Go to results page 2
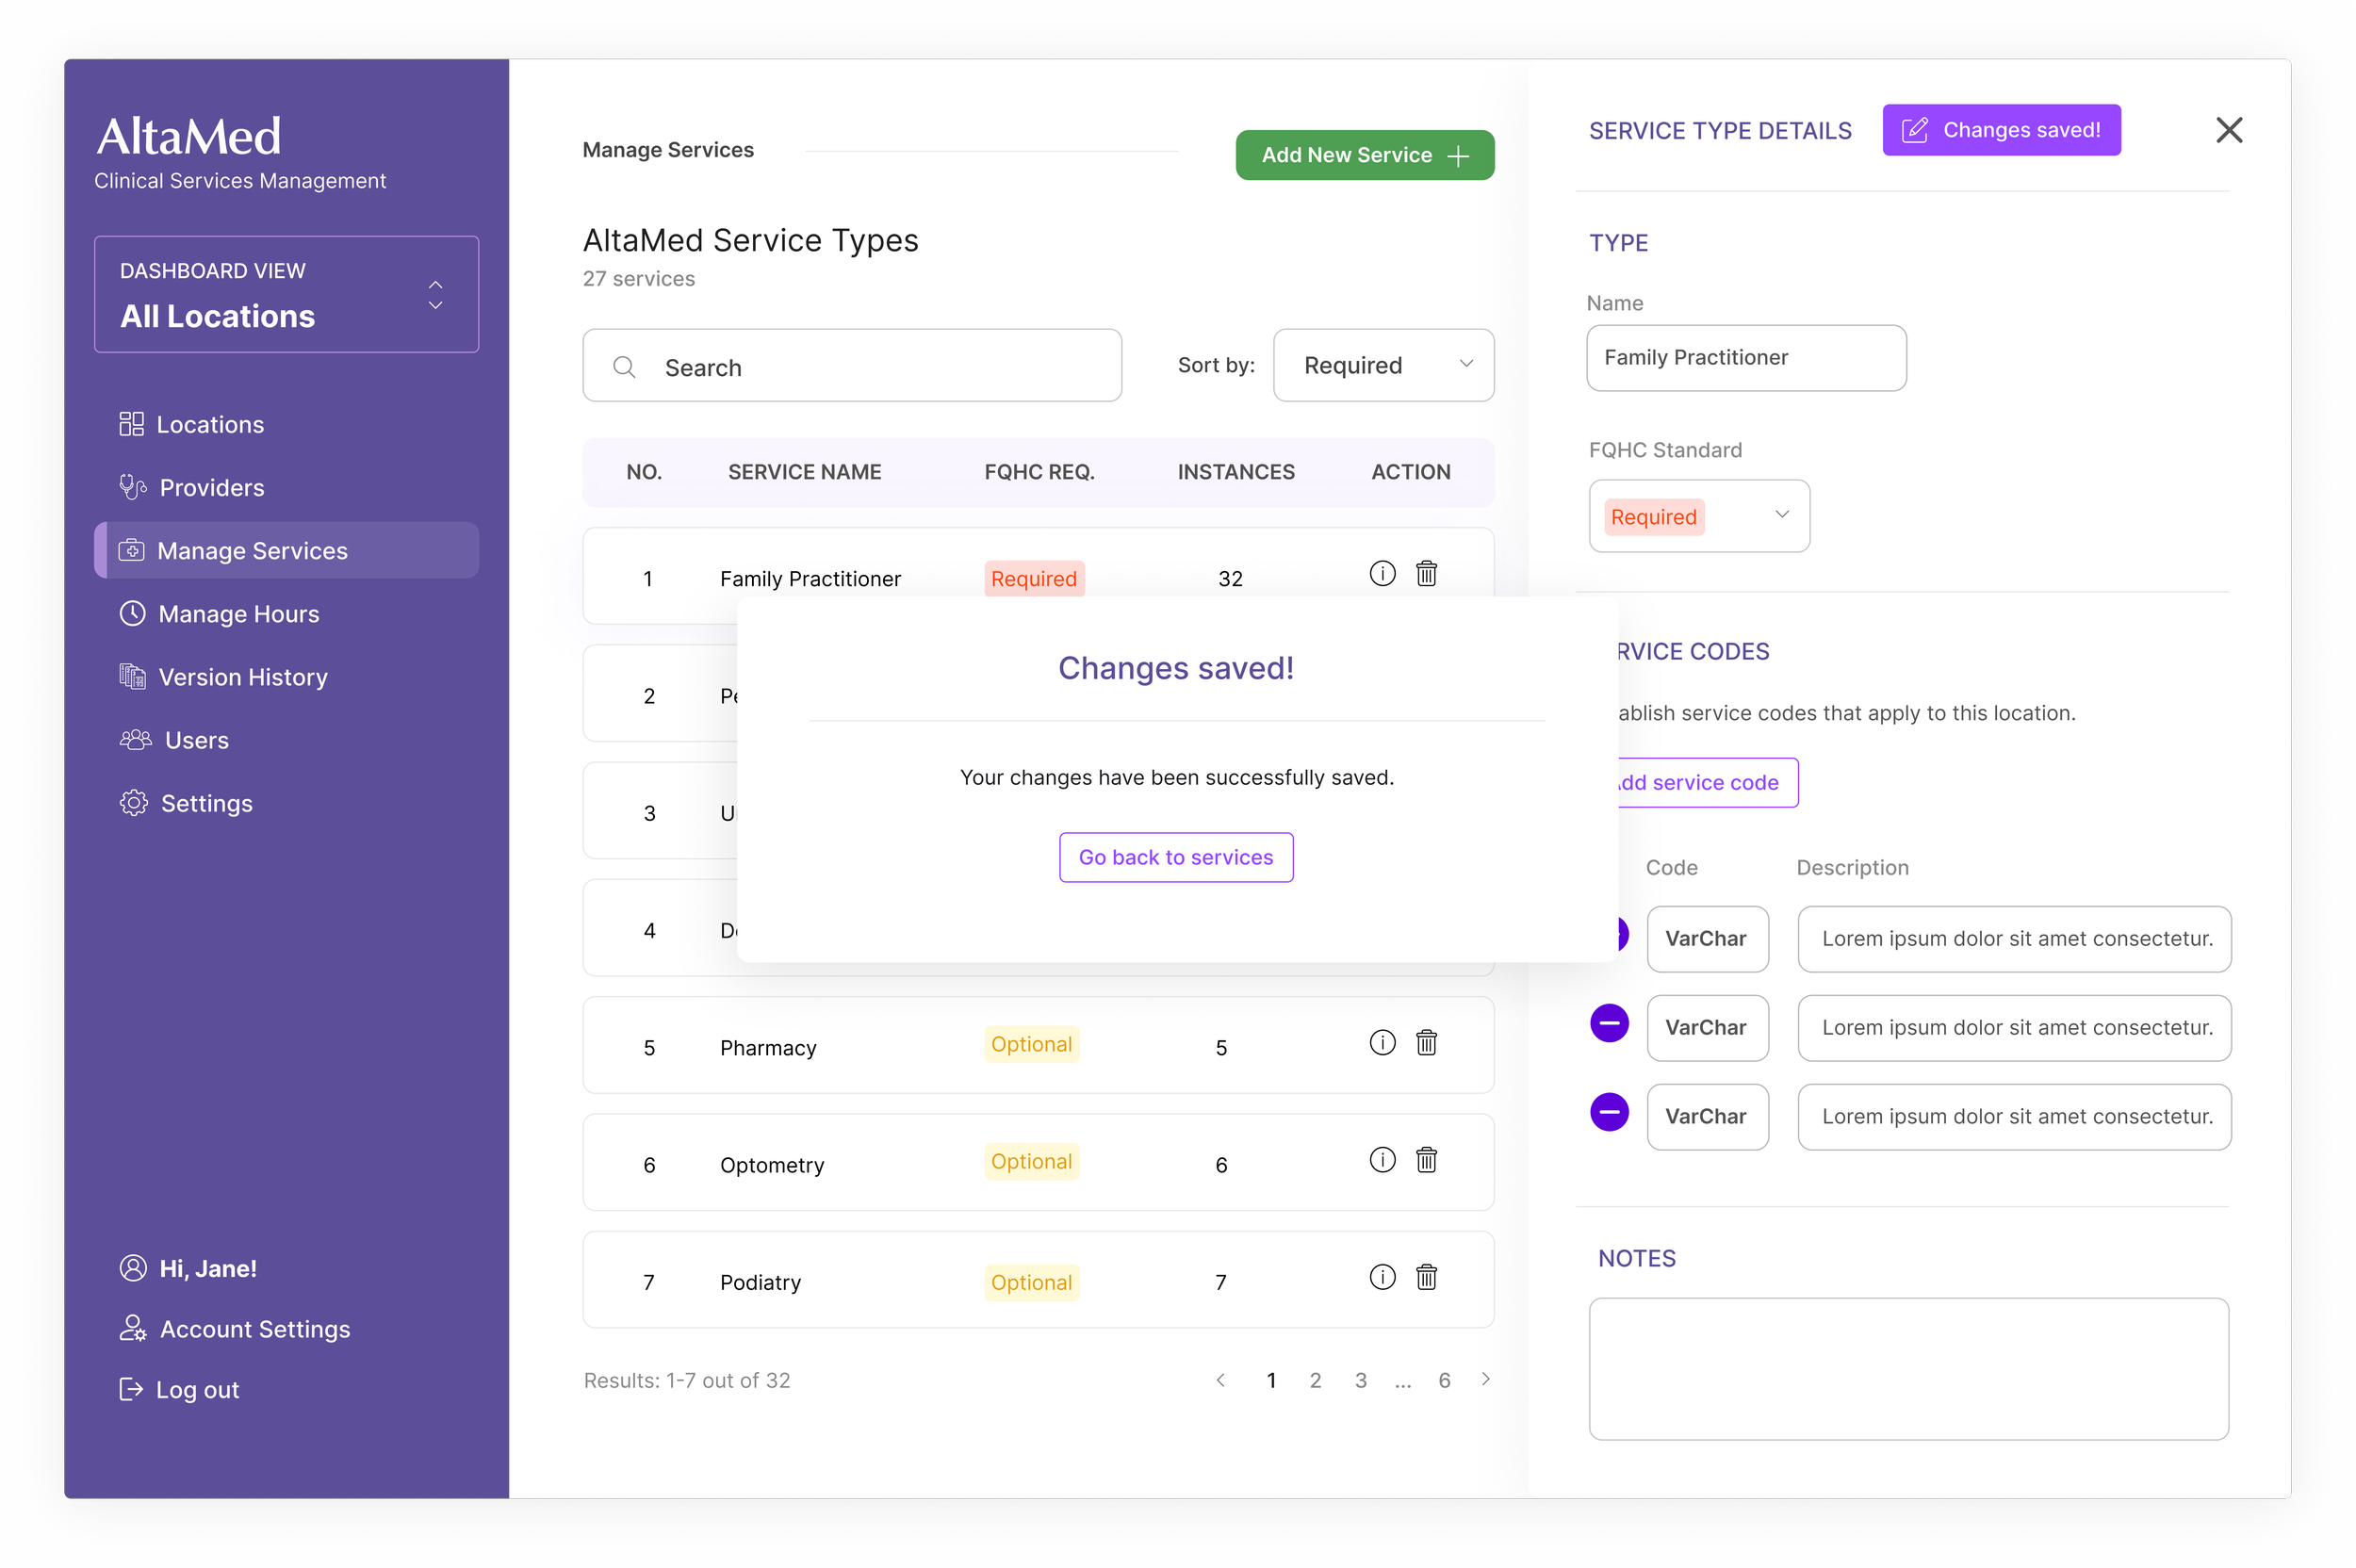 pyautogui.click(x=1315, y=1380)
